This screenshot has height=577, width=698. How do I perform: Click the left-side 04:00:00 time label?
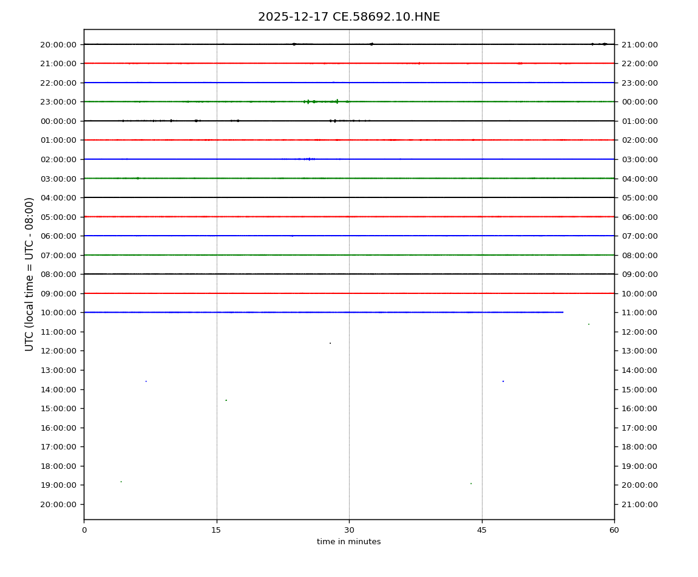58,198
